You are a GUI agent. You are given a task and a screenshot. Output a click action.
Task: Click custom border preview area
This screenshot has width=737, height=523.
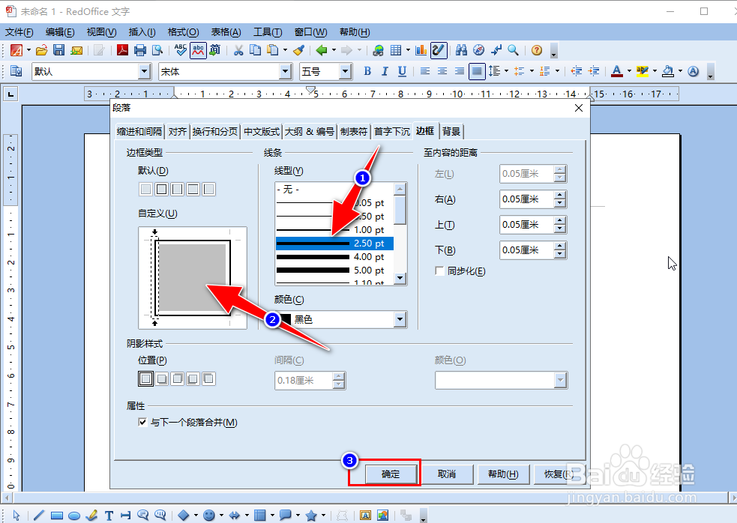193,278
